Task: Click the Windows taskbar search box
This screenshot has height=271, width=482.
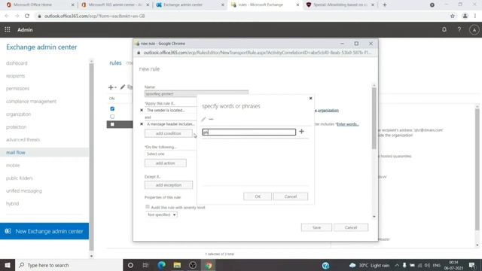Action: tap(69, 265)
